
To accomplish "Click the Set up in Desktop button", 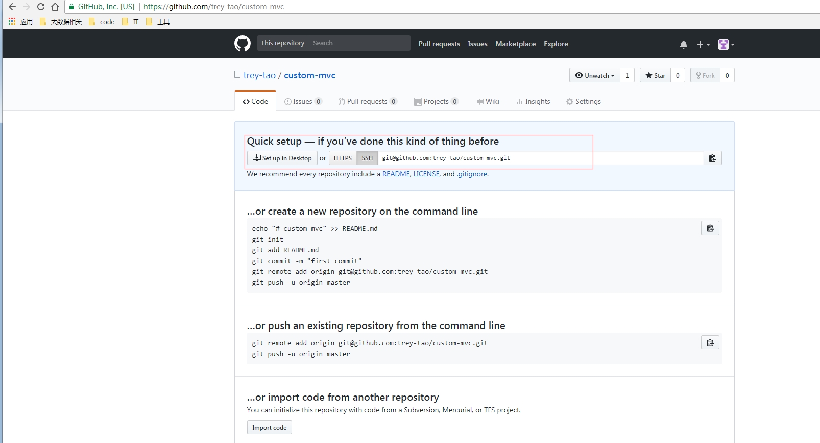I will (x=282, y=158).
